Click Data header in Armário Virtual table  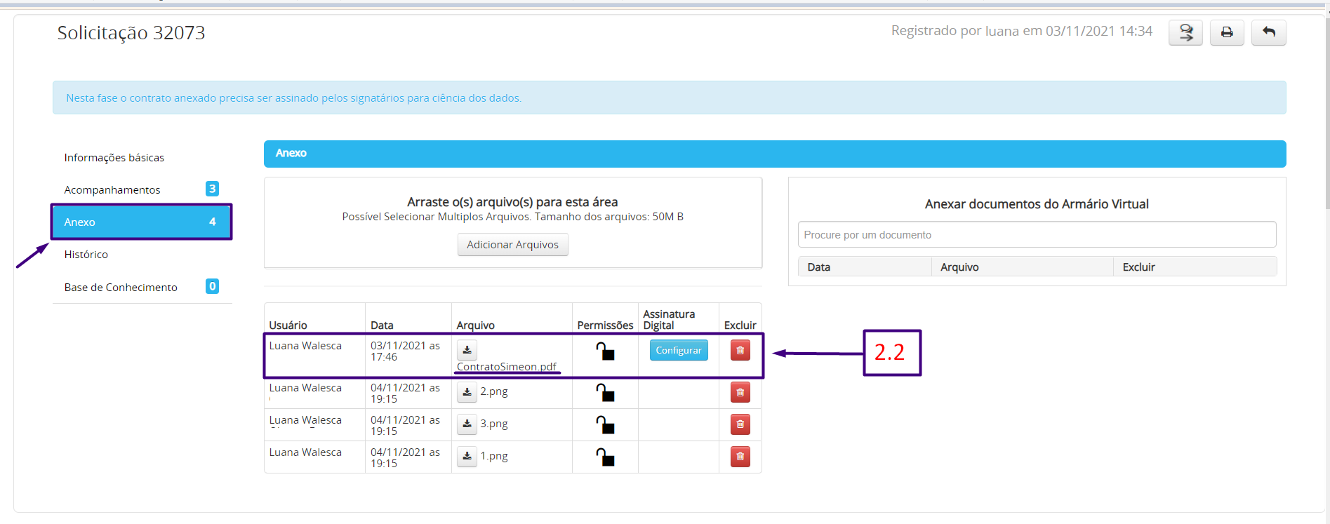tap(819, 267)
